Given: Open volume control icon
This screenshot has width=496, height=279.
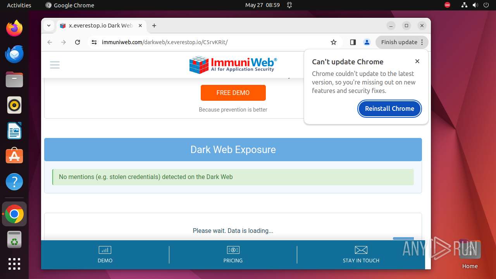Looking at the screenshot, I should pos(475,5).
